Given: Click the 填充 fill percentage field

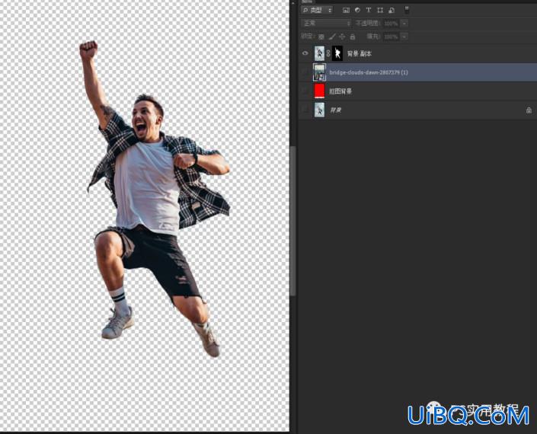Looking at the screenshot, I should (x=391, y=37).
